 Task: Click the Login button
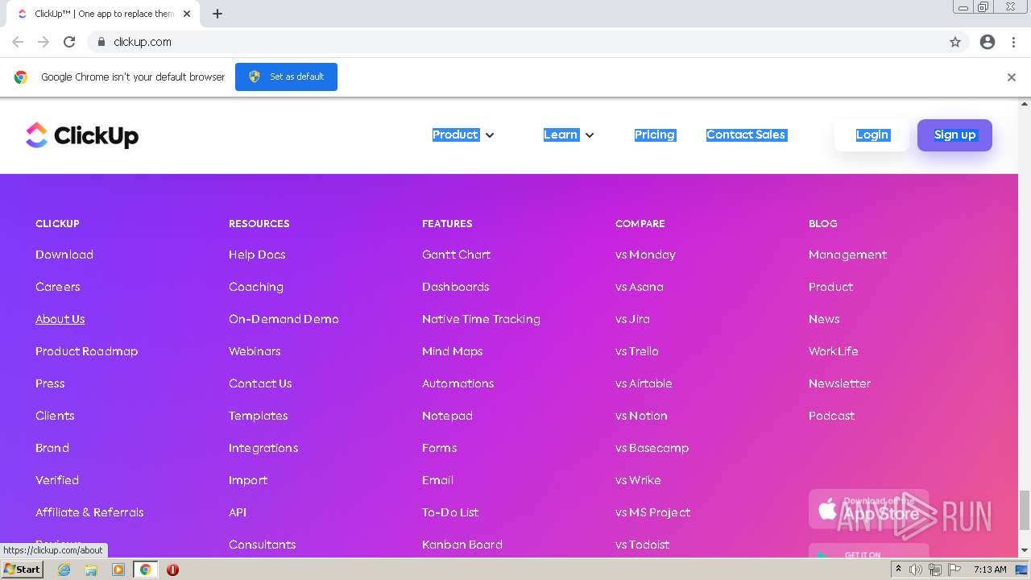[x=872, y=135]
